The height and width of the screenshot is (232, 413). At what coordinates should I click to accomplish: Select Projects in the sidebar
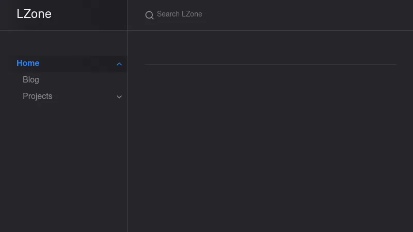click(x=38, y=96)
